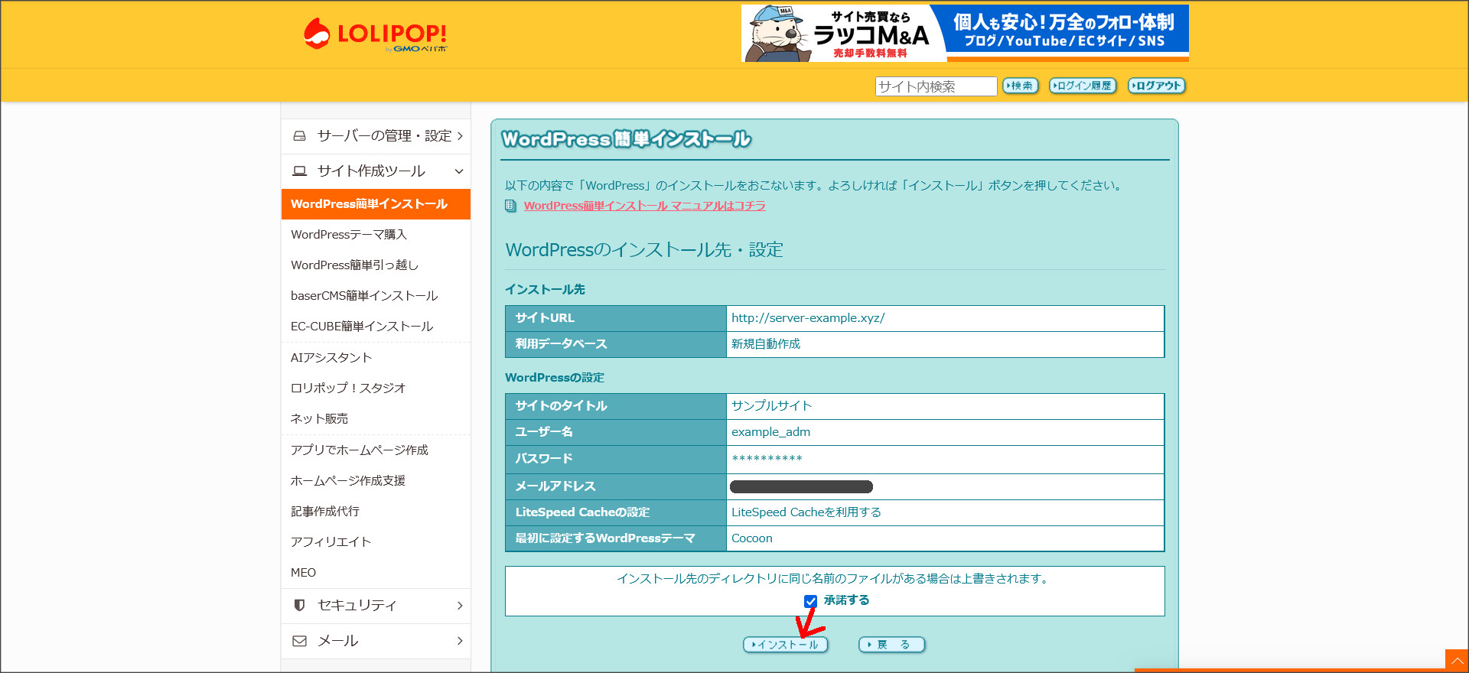The image size is (1469, 673).
Task: Open MEO menu item
Action: 303,573
